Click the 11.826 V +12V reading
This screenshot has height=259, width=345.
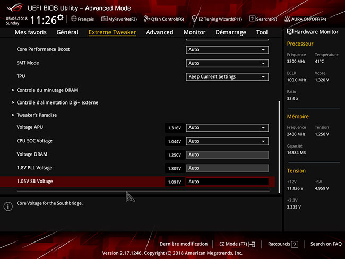click(295, 188)
